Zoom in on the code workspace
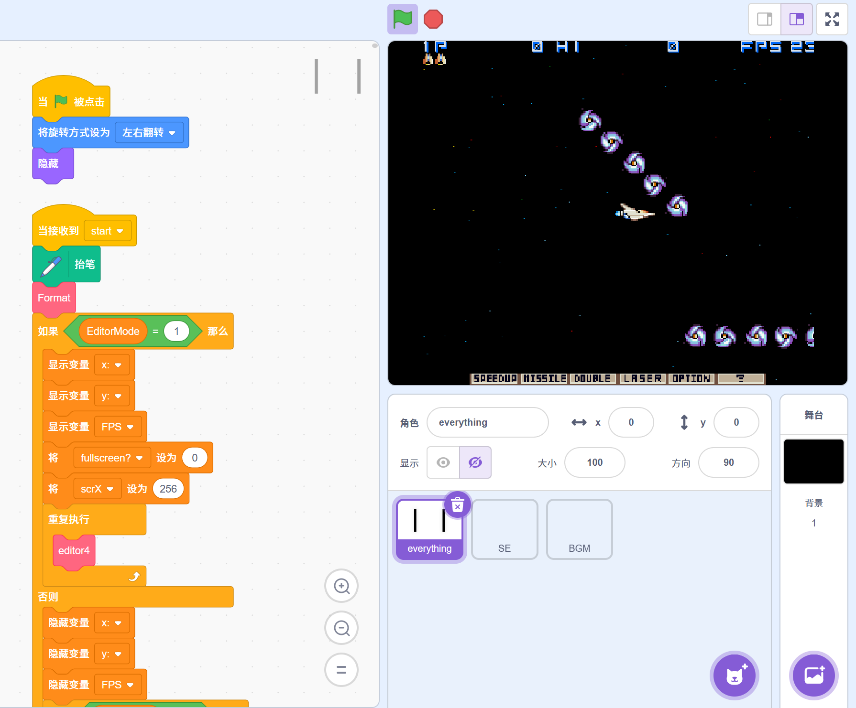The width and height of the screenshot is (856, 708). coord(341,586)
